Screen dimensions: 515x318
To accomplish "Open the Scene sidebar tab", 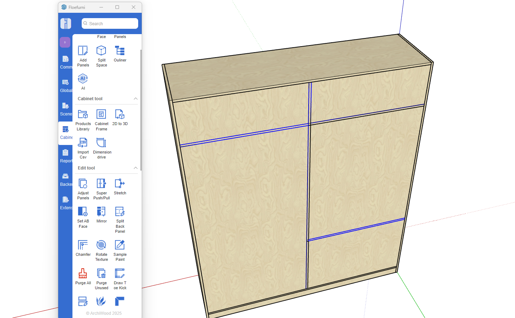I will tap(66, 109).
